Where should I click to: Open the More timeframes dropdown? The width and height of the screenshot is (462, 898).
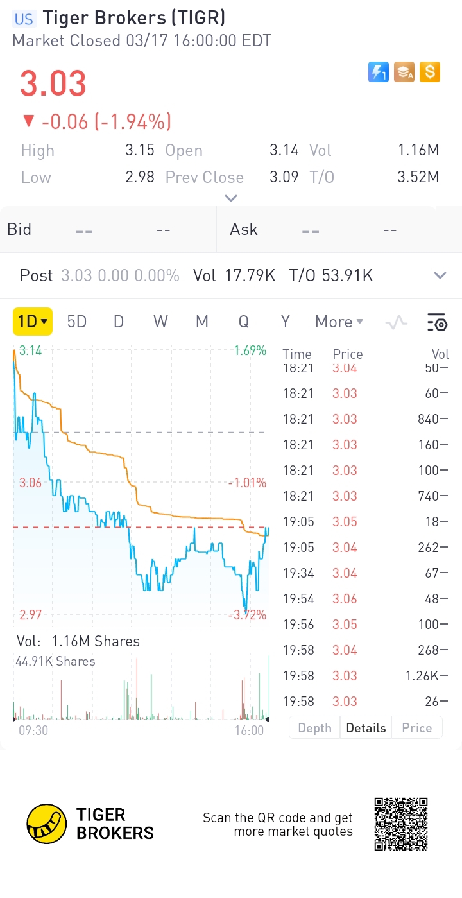click(x=339, y=322)
